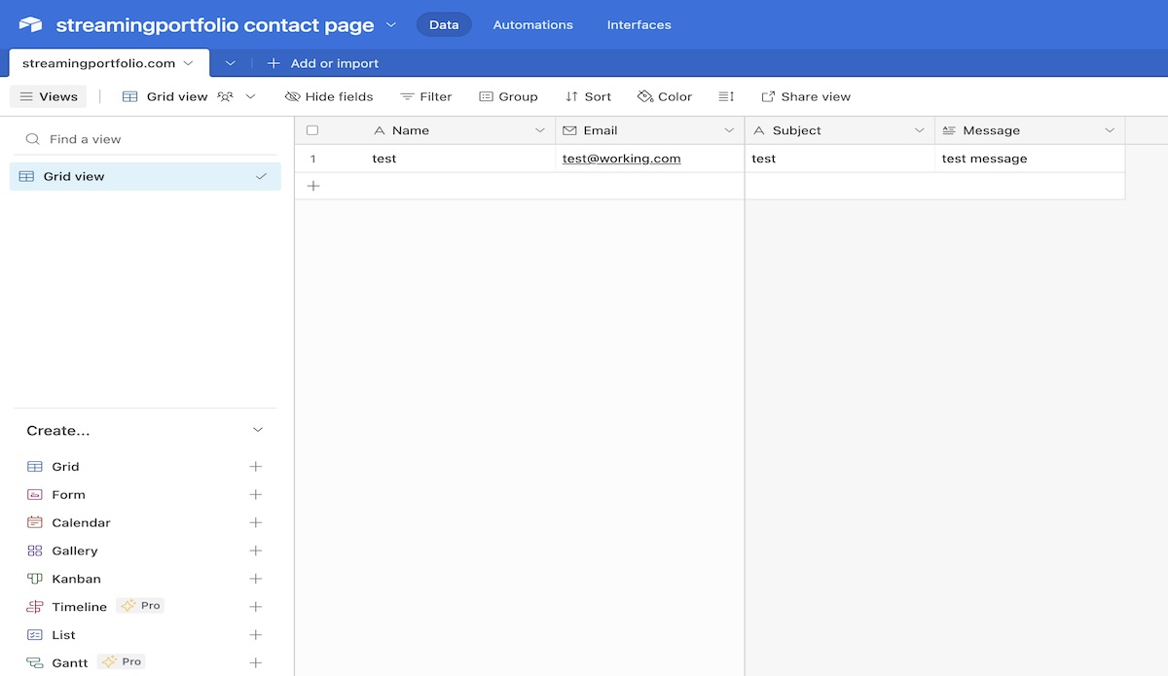Click the plus next to Calendar
Screen dimensions: 1168x676
(256, 522)
